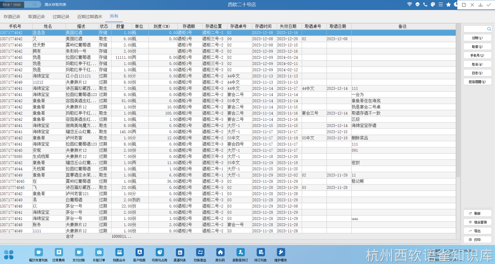Image resolution: width=495 pixels, height=264 pixels.
Task: Click the star favorites icon
Action: click(448, 4)
